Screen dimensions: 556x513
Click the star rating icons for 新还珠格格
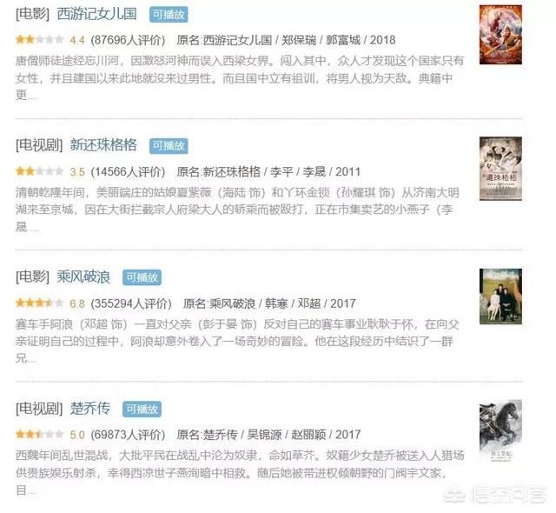click(x=39, y=171)
